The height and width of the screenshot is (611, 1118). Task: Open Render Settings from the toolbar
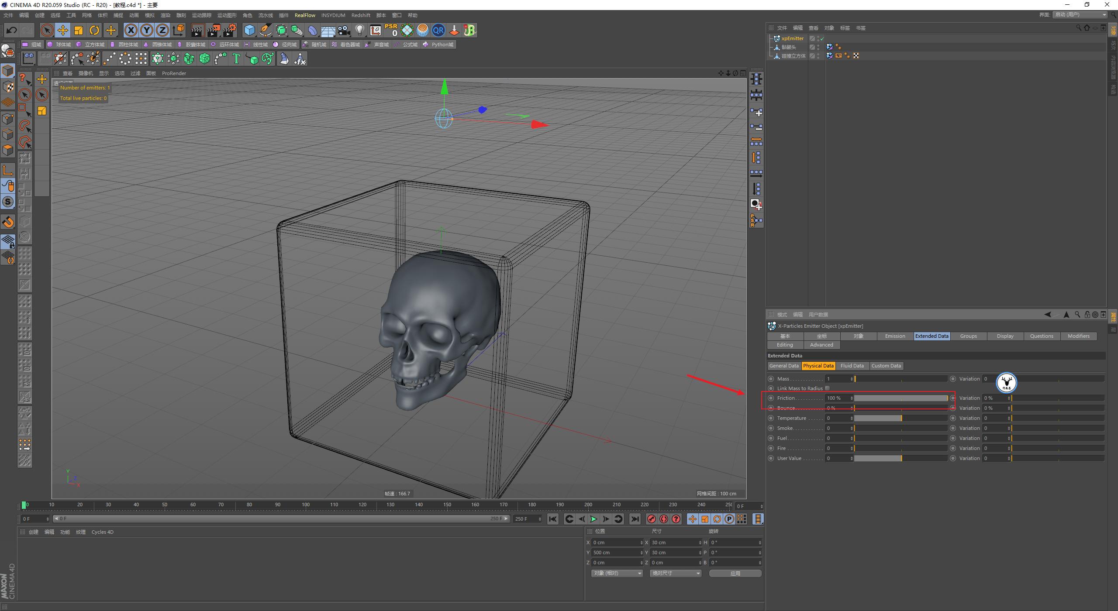[x=229, y=30]
